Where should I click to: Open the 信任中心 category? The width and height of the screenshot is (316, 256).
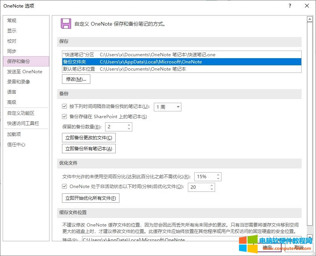point(16,144)
